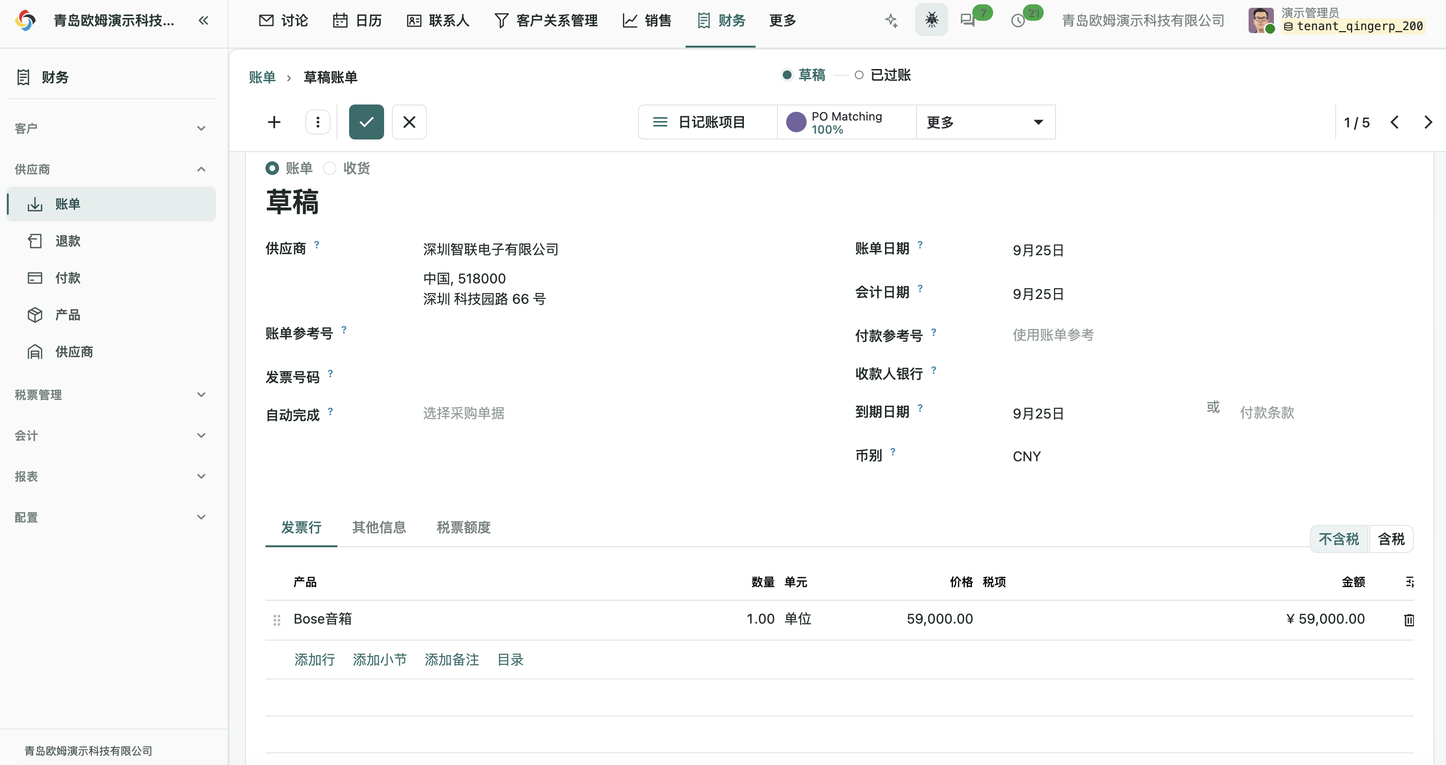This screenshot has height=765, width=1446.
Task: Save the draft with the checkmark button
Action: 366,122
